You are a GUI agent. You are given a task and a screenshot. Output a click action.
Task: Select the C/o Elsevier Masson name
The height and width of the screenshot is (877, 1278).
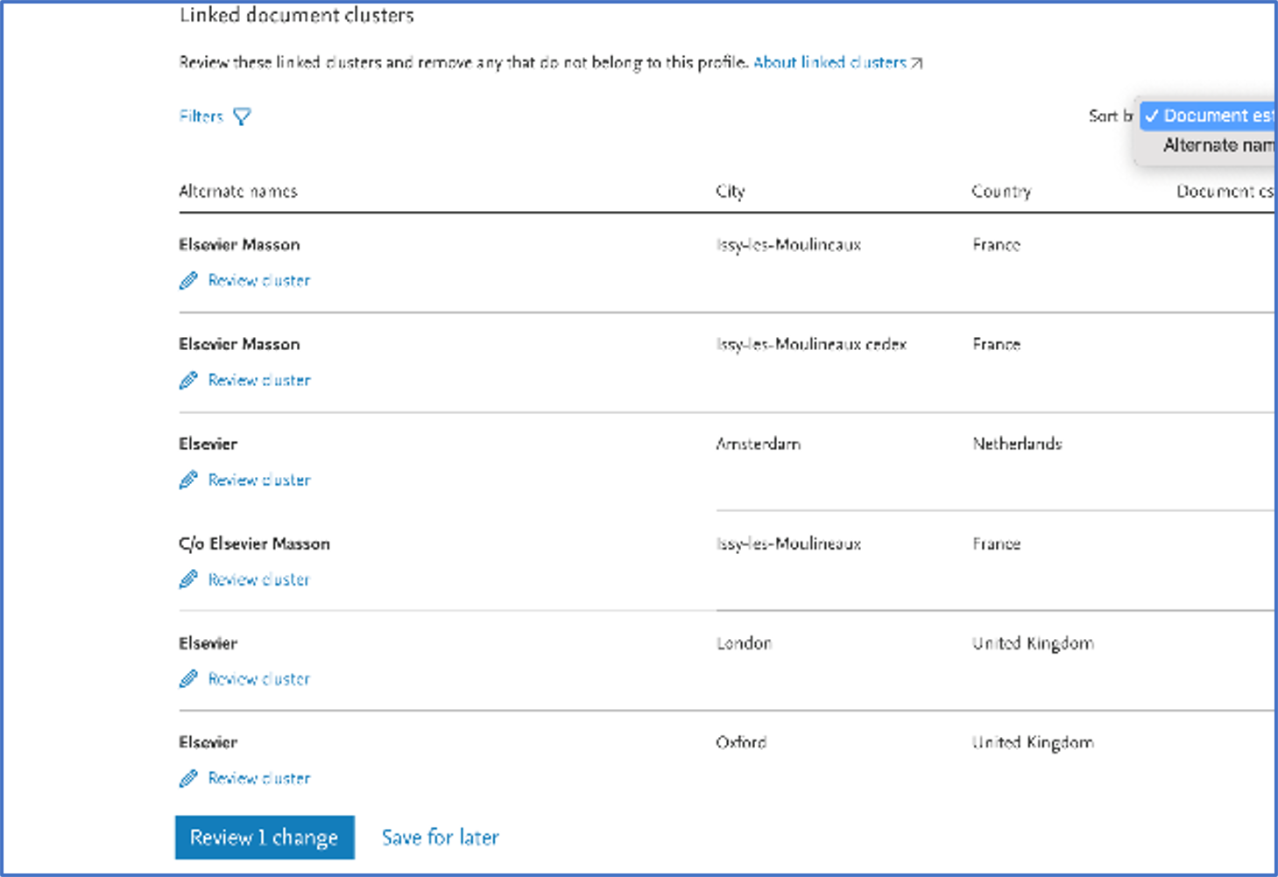(x=255, y=544)
